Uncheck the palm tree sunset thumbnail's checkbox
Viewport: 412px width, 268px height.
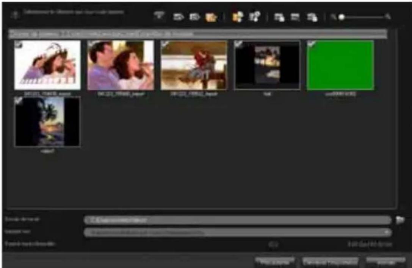pos(19,101)
